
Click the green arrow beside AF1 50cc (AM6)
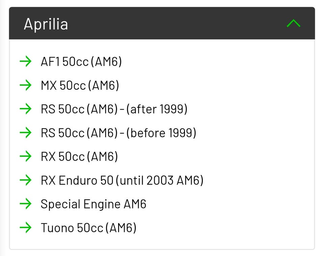(26, 62)
